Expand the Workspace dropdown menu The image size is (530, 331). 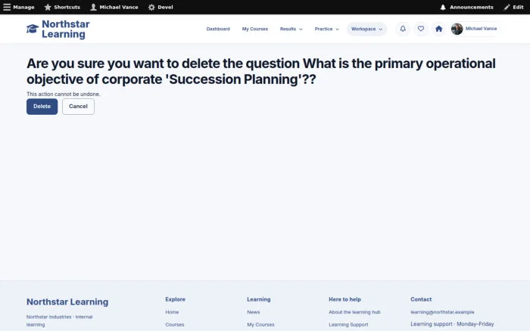pos(366,29)
